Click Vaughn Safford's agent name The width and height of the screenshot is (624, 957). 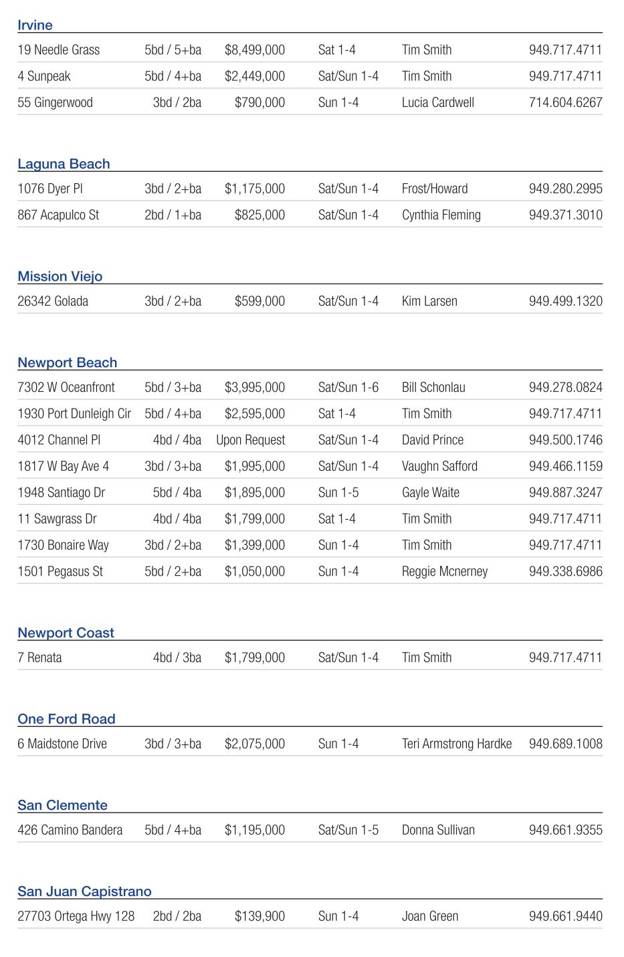tap(439, 467)
